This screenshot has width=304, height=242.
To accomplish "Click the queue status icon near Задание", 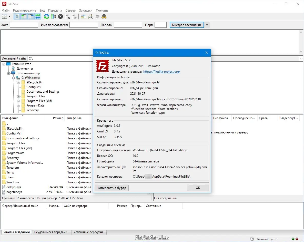I will [x=252, y=239].
